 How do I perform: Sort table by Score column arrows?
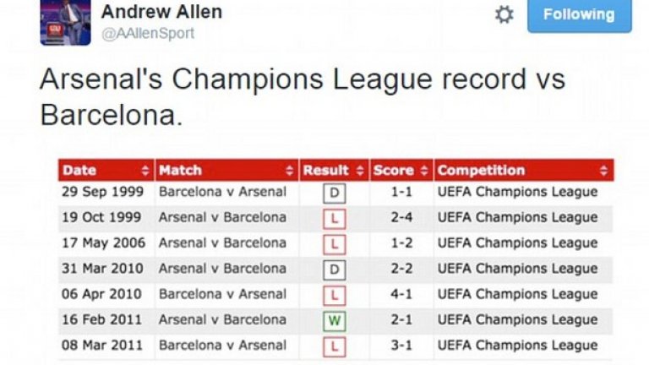[424, 171]
